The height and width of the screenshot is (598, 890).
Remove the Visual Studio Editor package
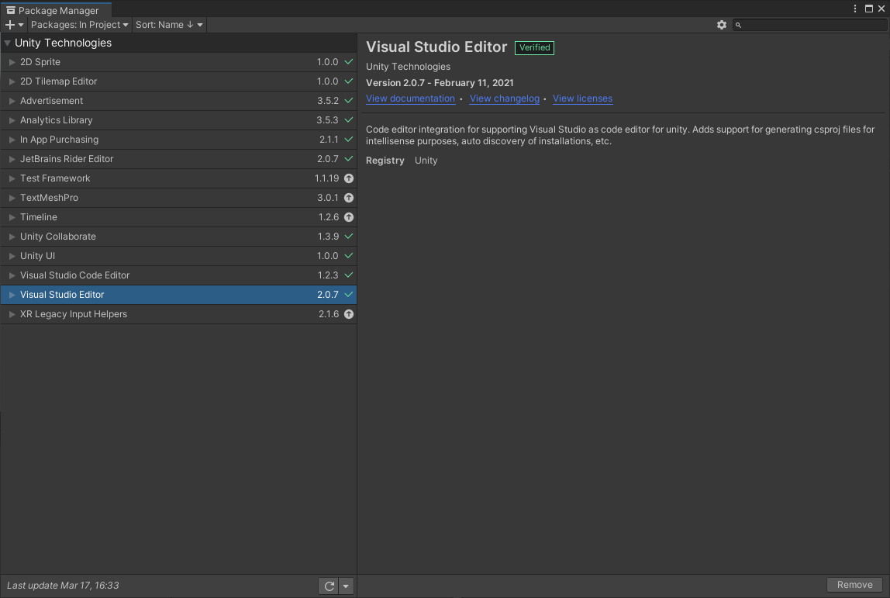pyautogui.click(x=854, y=585)
